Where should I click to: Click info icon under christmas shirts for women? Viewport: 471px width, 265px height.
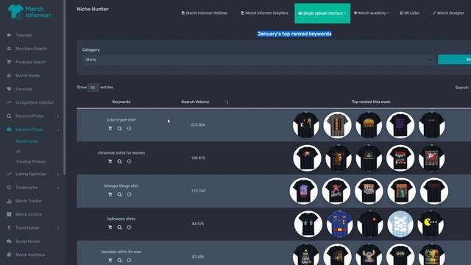click(x=130, y=161)
